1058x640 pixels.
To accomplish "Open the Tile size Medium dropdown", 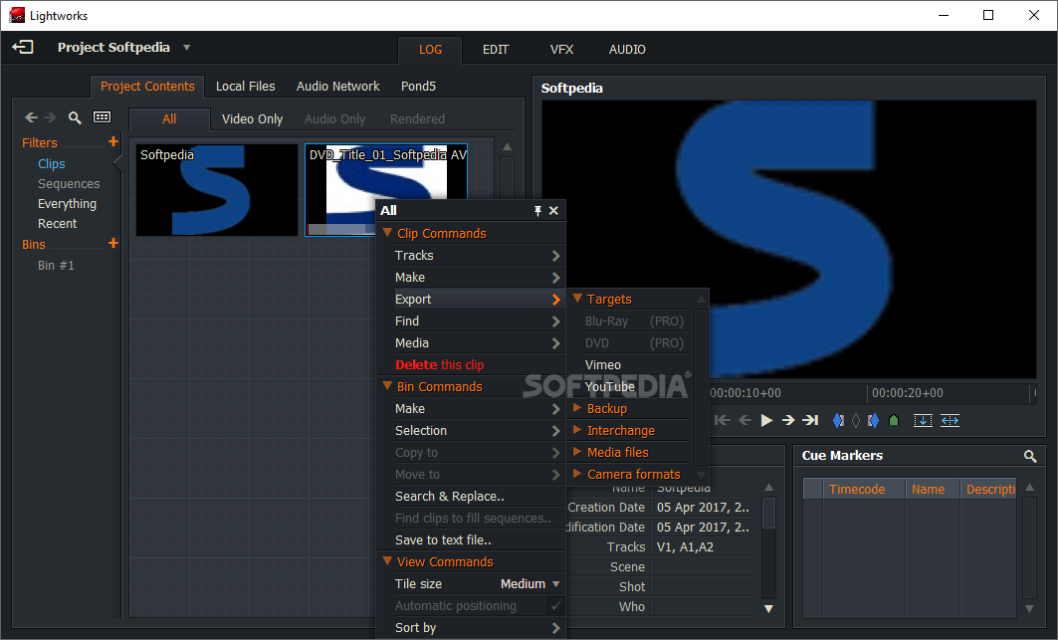I will pos(530,584).
